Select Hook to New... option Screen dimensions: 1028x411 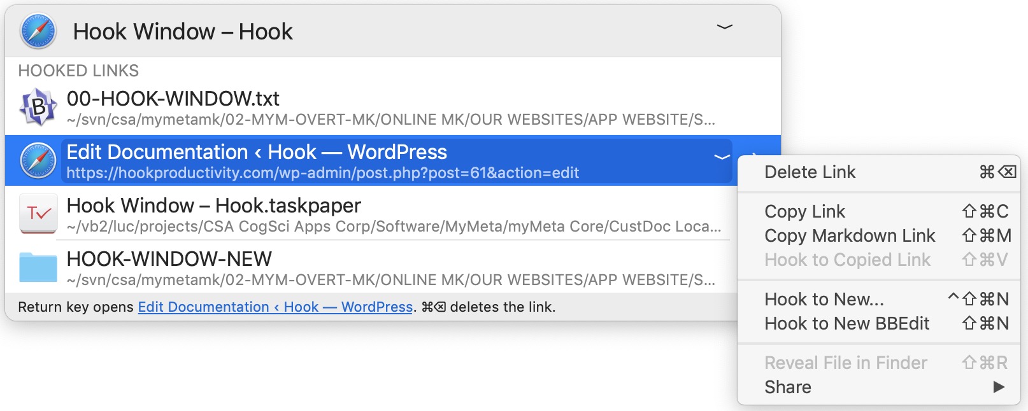coord(824,299)
